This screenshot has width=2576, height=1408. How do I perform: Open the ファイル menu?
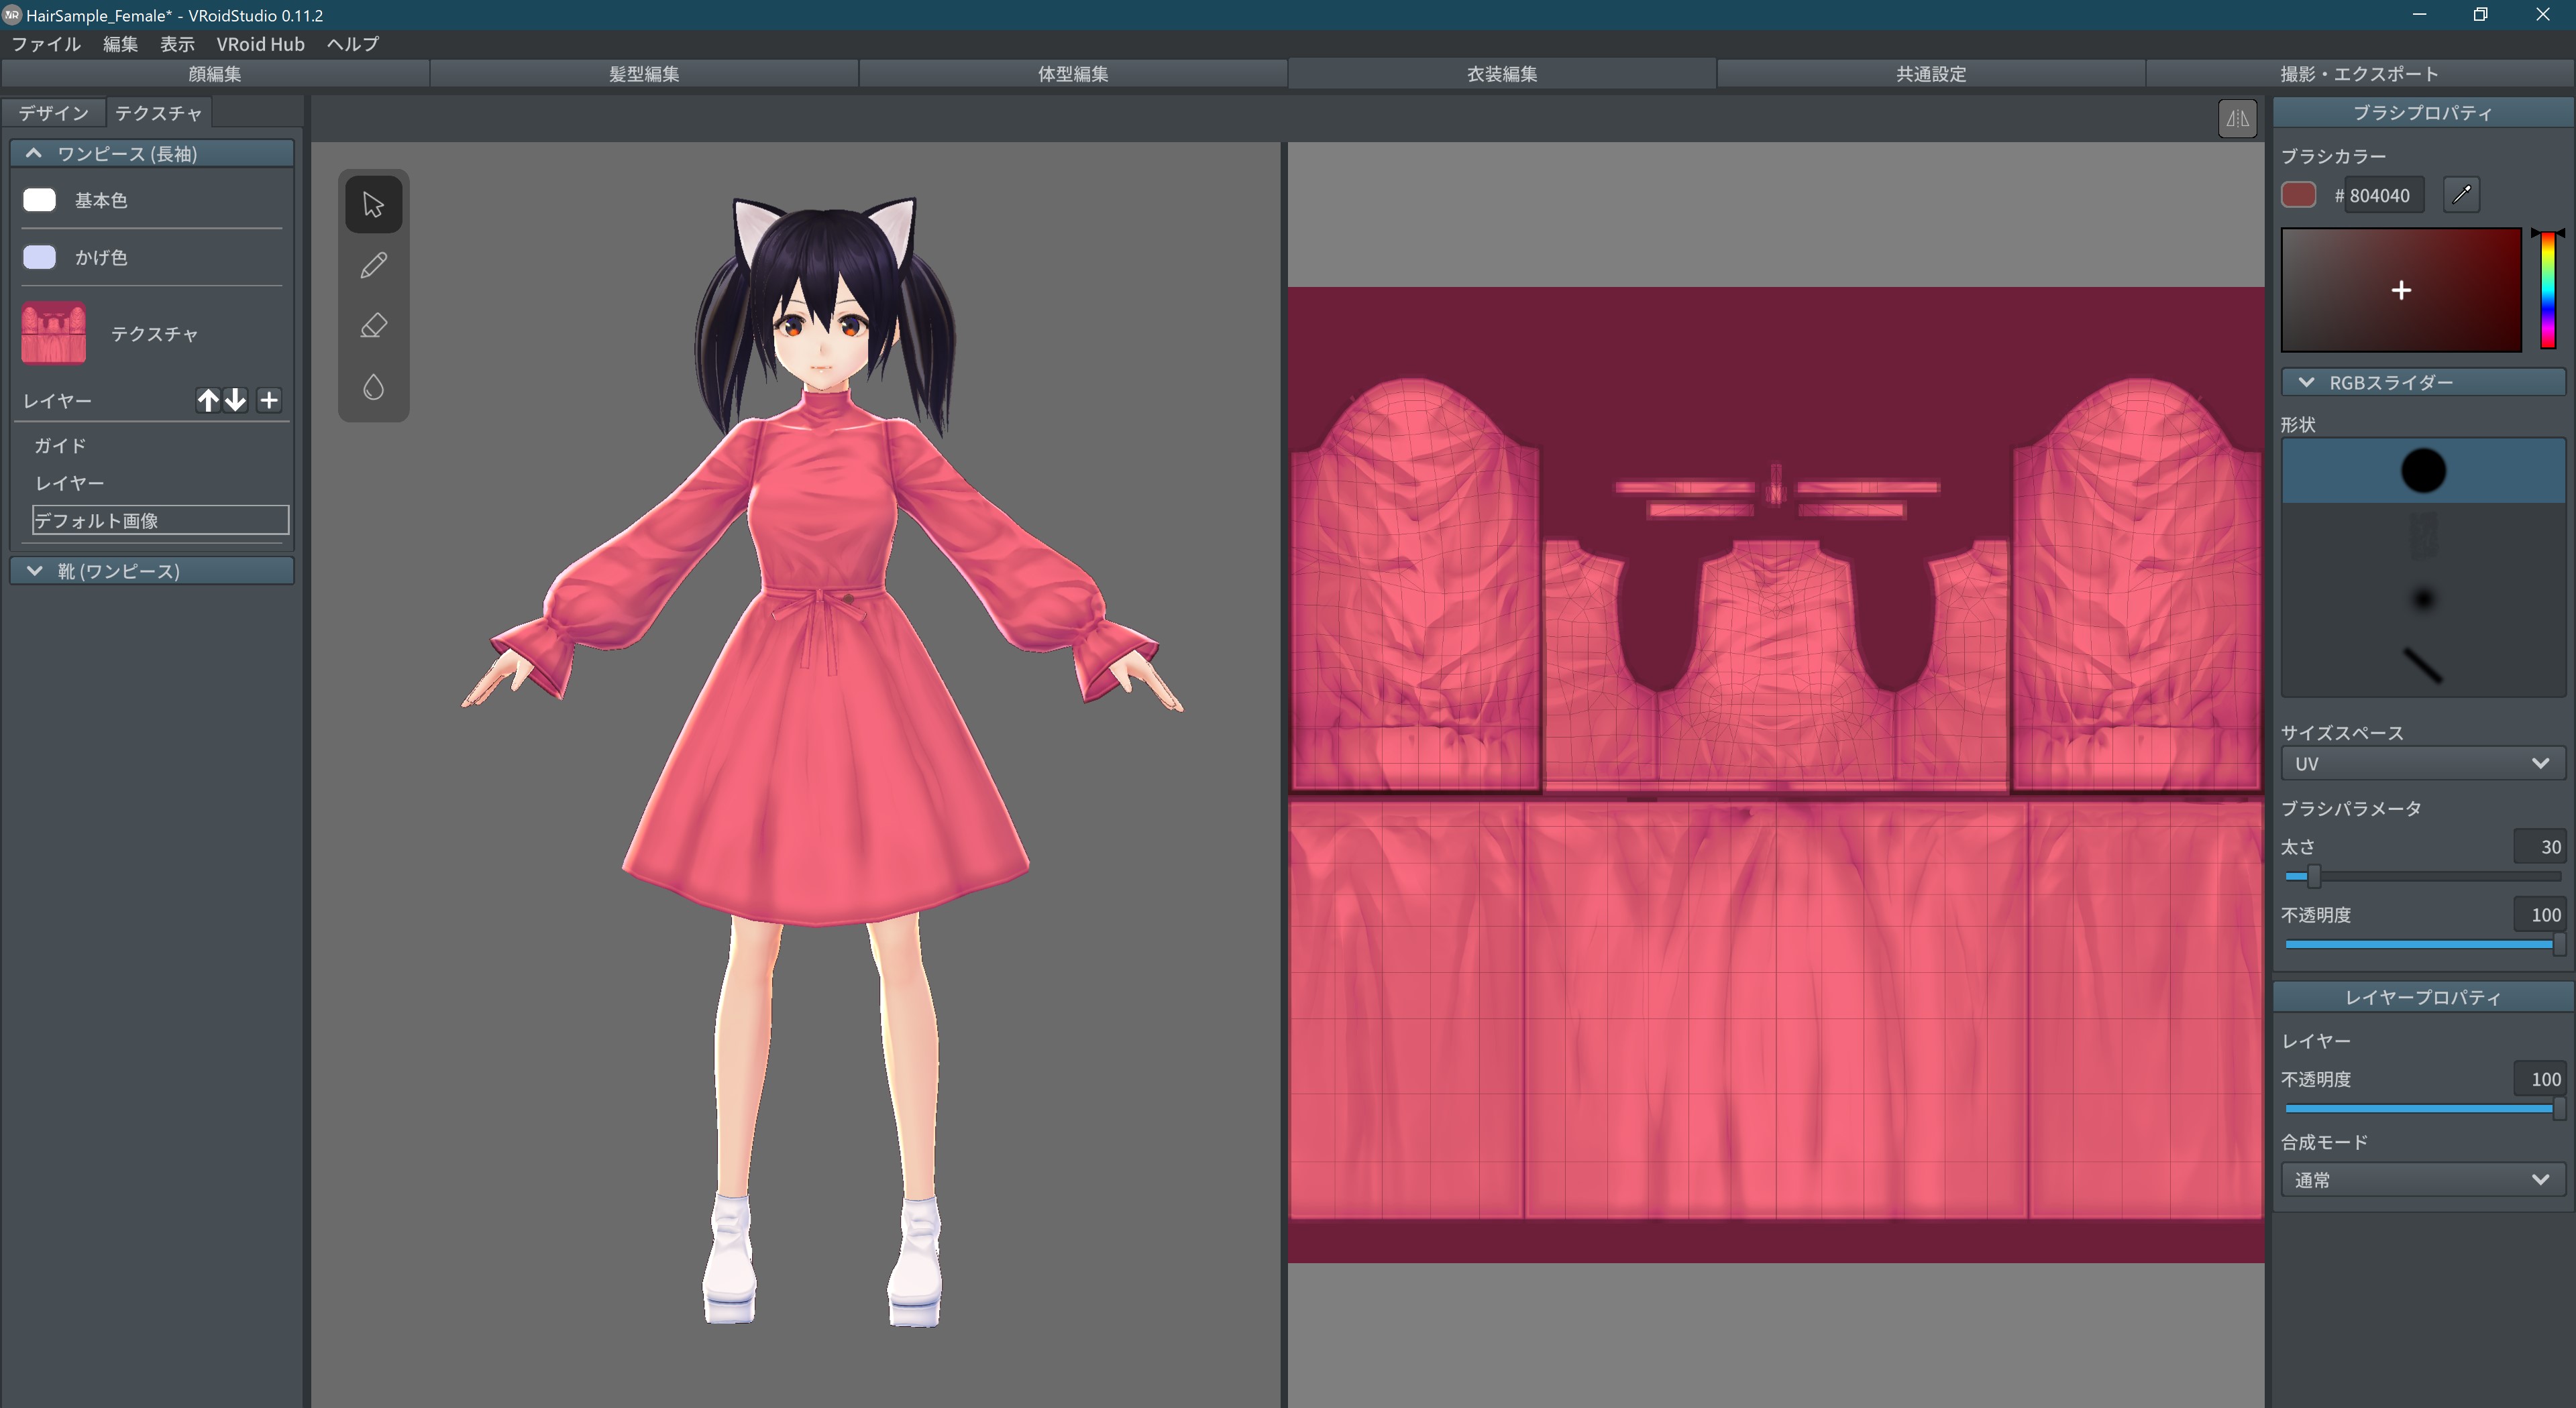click(46, 44)
